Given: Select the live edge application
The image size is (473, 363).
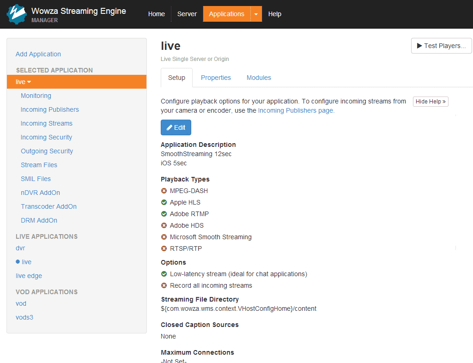Looking at the screenshot, I should [x=29, y=276].
